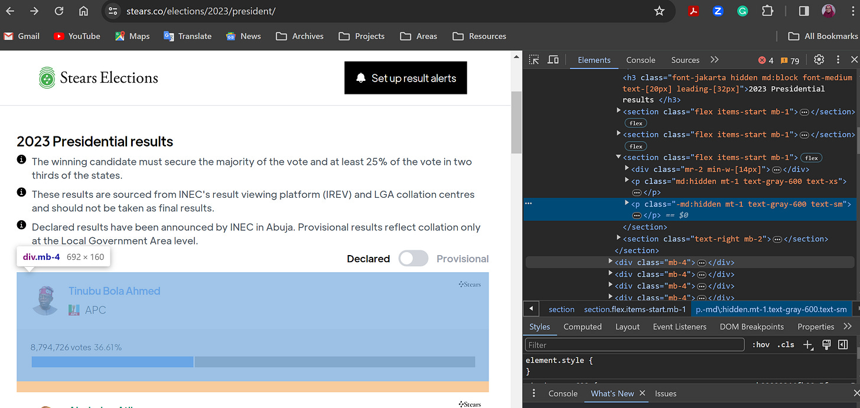Click the red errors counter showing 4
Viewport: 860px width, 408px height.
click(766, 60)
